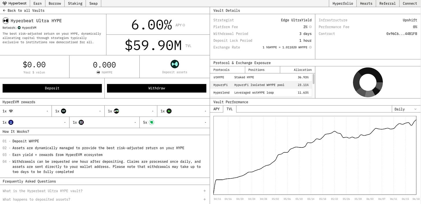Image resolution: width=421 pixels, height=204 pixels.
Task: Click the 0.000 hbHYPE balance
Action: [104, 65]
